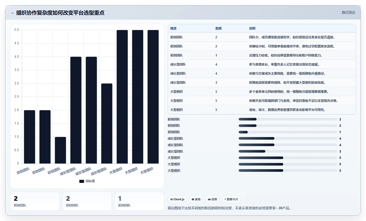Click the page title 组织协作复杂度如何改变平台选型重点

pos(60,13)
